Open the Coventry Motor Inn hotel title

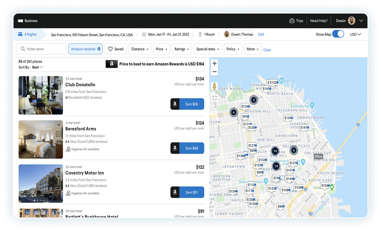85,173
